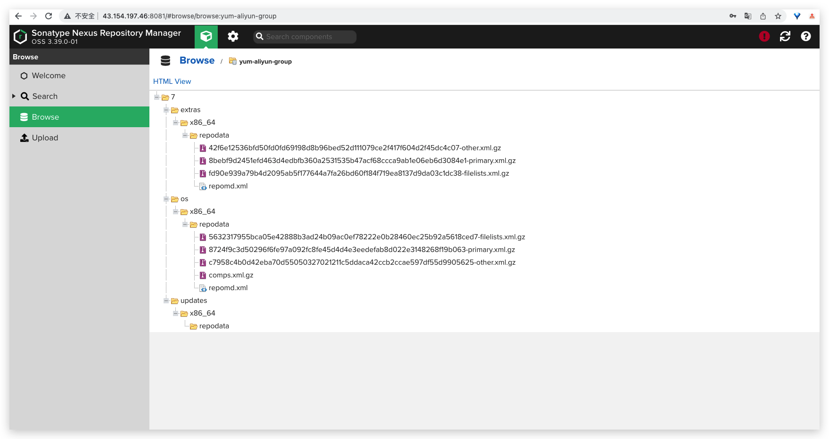Select comps.xml.gz file in tree
This screenshot has width=829, height=439.
(230, 275)
